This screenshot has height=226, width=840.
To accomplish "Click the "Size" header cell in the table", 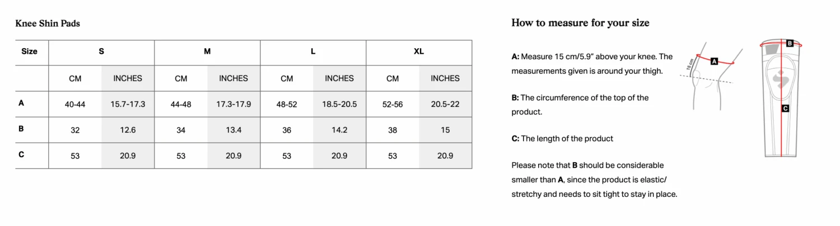I will [x=30, y=51].
